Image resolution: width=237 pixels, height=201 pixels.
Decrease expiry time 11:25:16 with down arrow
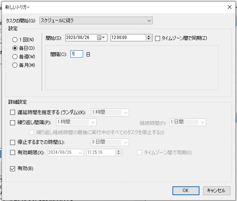tap(118, 154)
